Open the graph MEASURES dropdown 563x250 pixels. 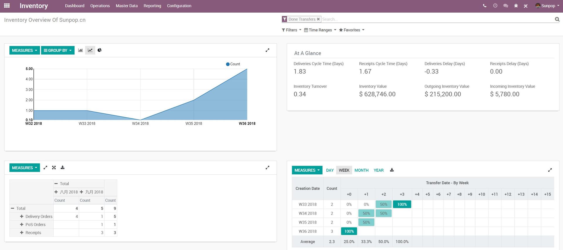tap(25, 50)
